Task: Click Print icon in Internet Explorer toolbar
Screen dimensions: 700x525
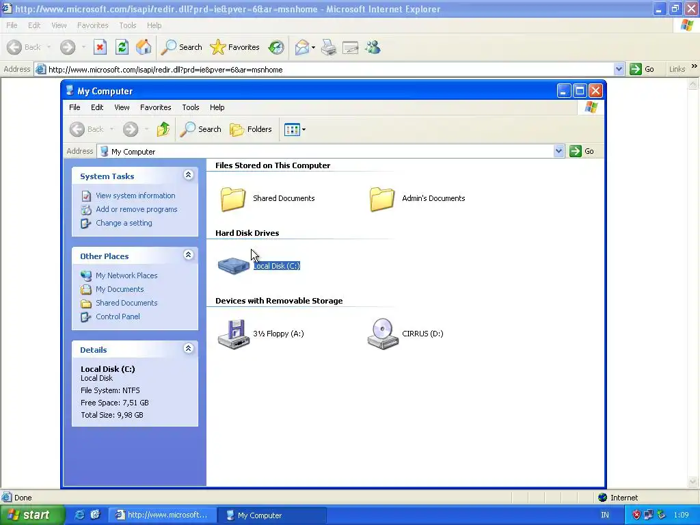Action: coord(329,47)
